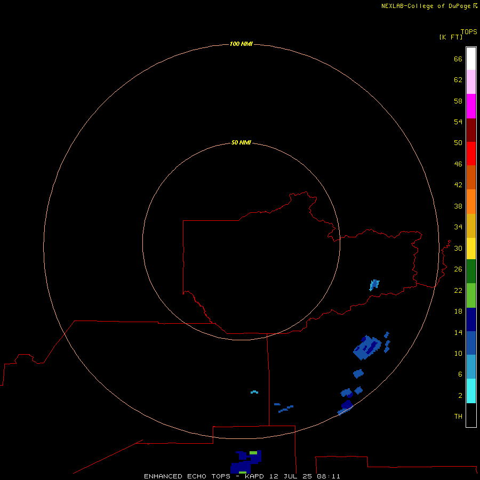Screen dimensions: 480x480
Task: Select the dark red 54 kft swatch
Action: pyautogui.click(x=471, y=130)
